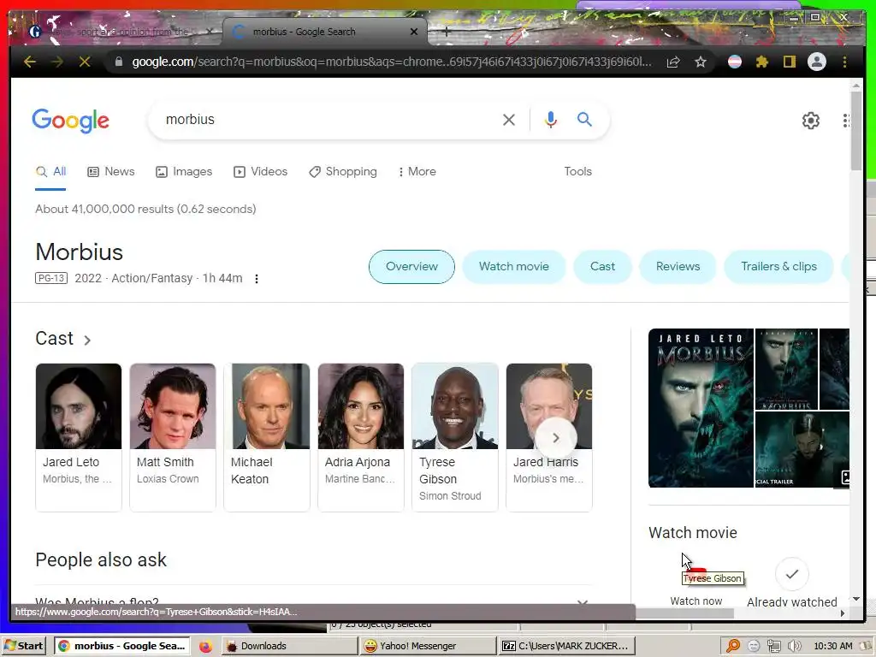The width and height of the screenshot is (876, 657).
Task: Expand the Cast section arrow
Action: click(x=87, y=340)
